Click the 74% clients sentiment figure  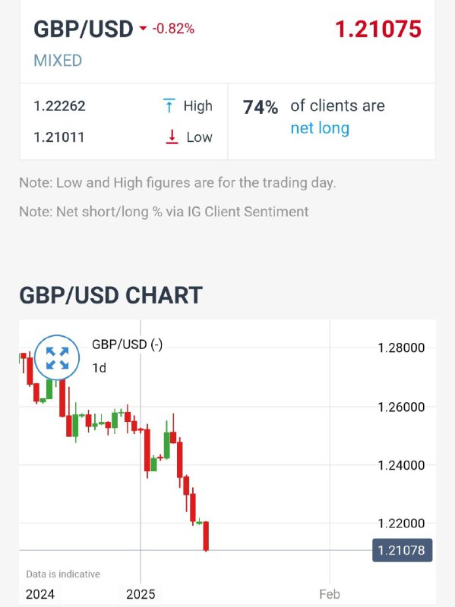[x=260, y=108]
